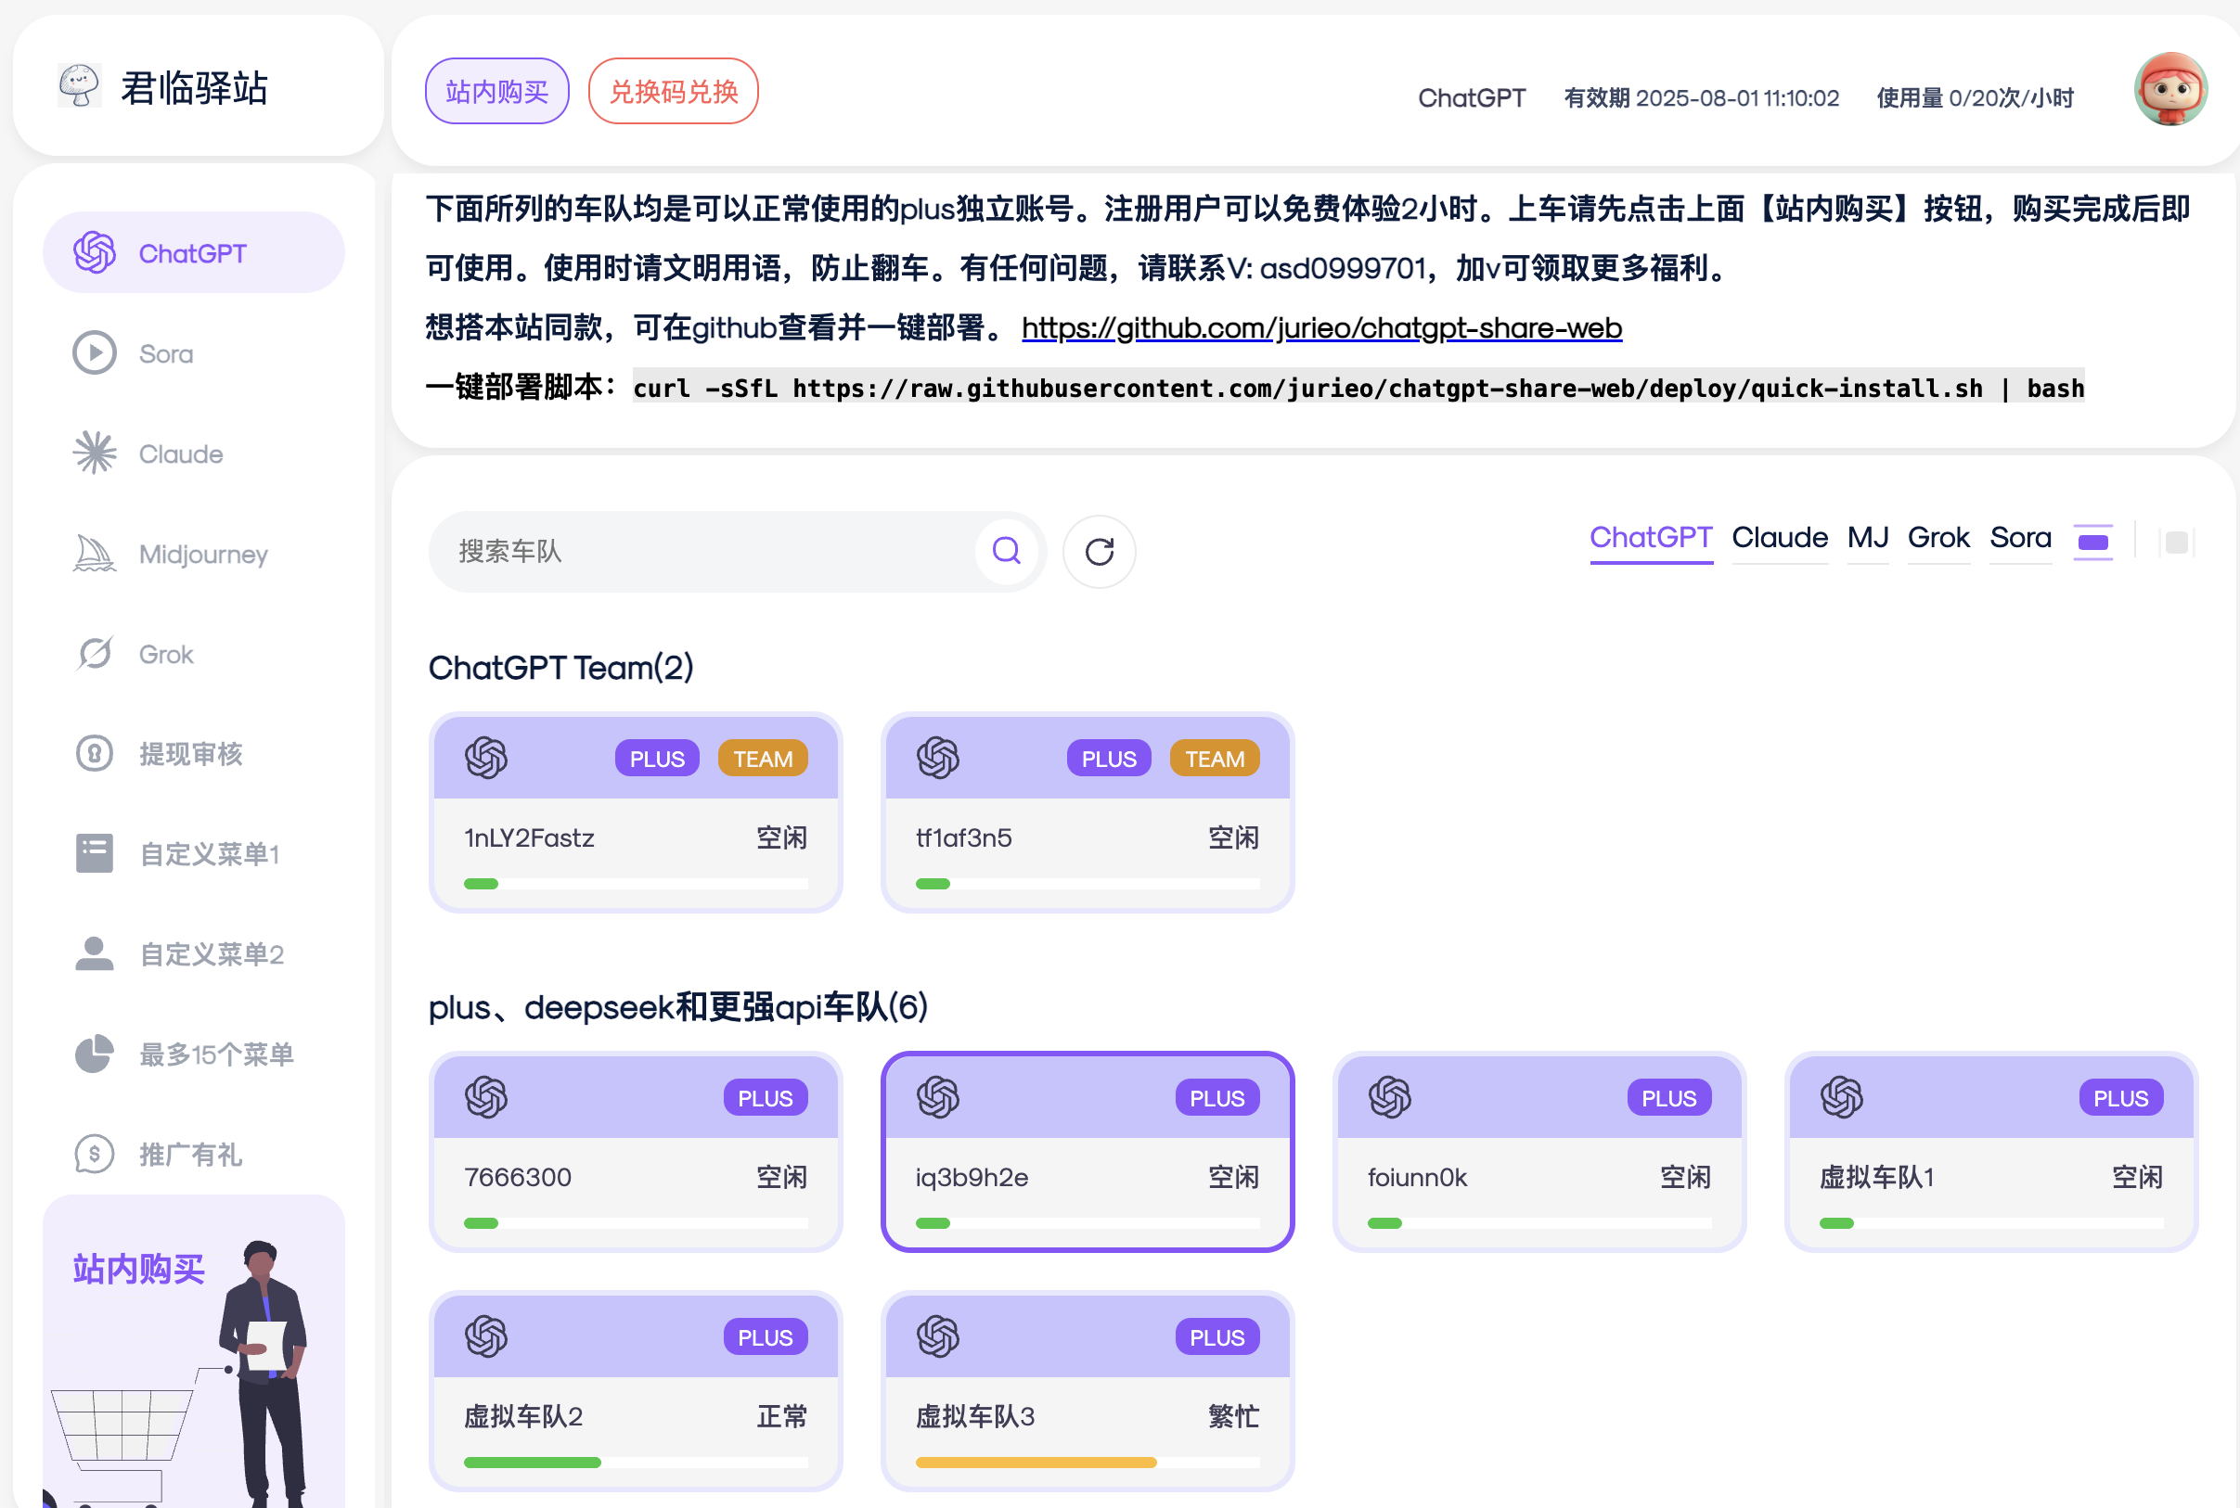This screenshot has width=2240, height=1508.
Task: Select the Sora filter tab
Action: 2020,538
